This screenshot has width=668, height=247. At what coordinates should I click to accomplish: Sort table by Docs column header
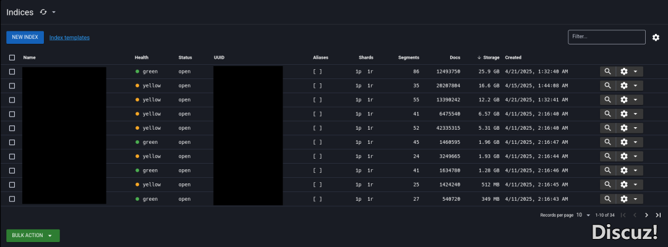click(x=455, y=57)
